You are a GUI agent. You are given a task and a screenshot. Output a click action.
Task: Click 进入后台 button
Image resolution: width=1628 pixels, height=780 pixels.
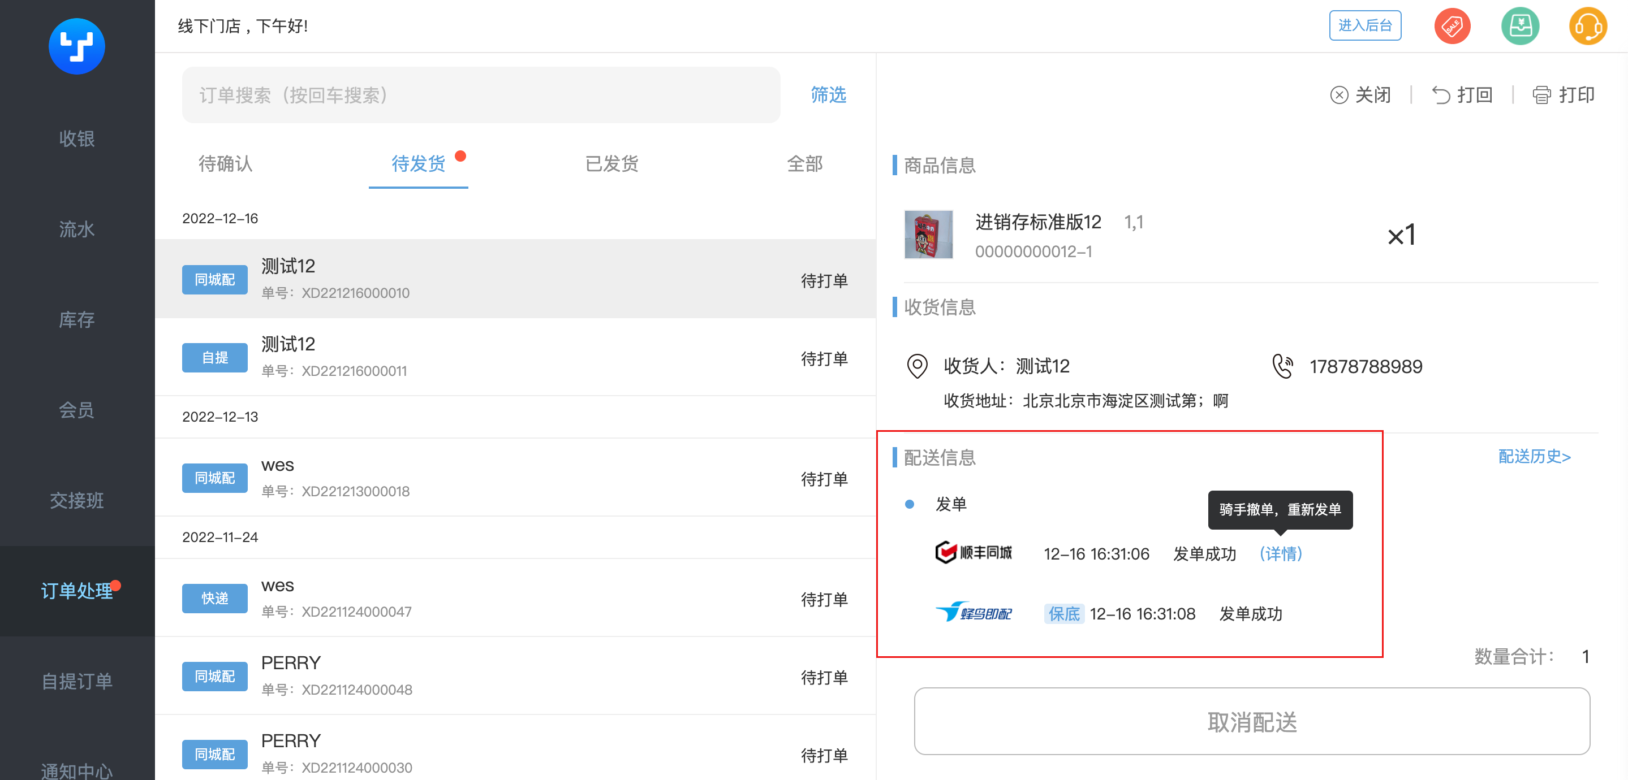point(1365,25)
